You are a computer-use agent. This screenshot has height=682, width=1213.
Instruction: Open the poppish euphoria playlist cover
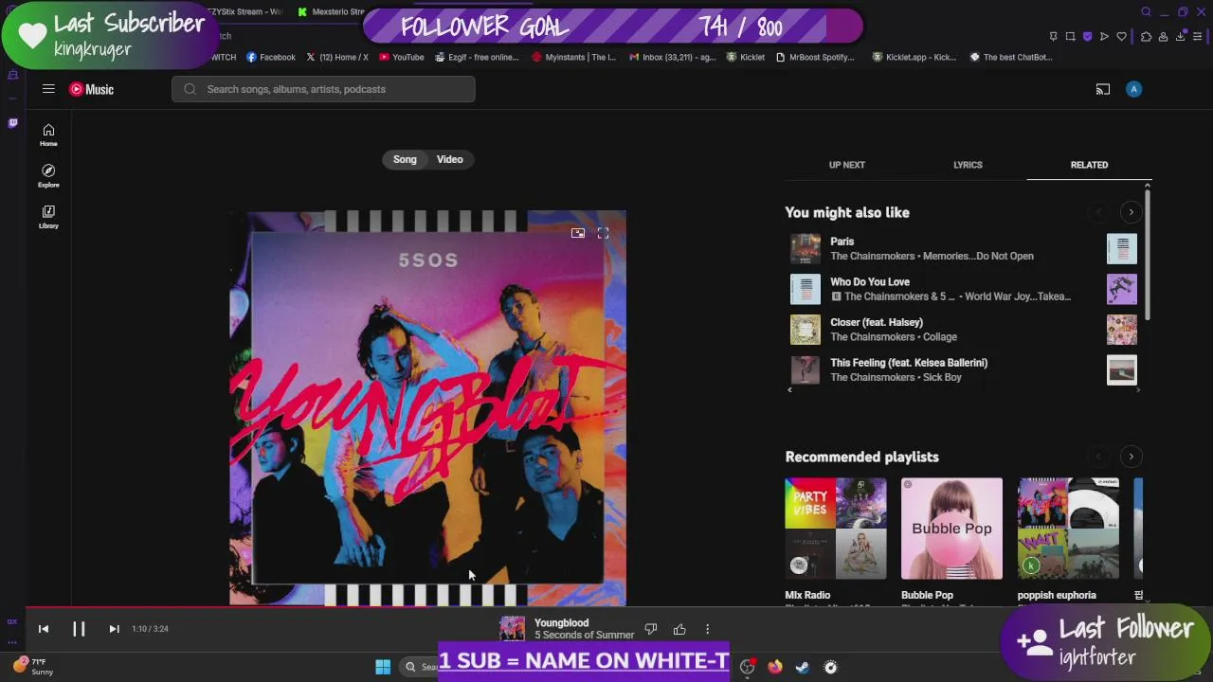(x=1068, y=529)
